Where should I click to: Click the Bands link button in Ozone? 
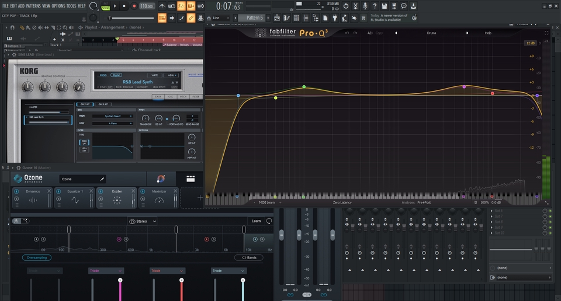tap(249, 257)
